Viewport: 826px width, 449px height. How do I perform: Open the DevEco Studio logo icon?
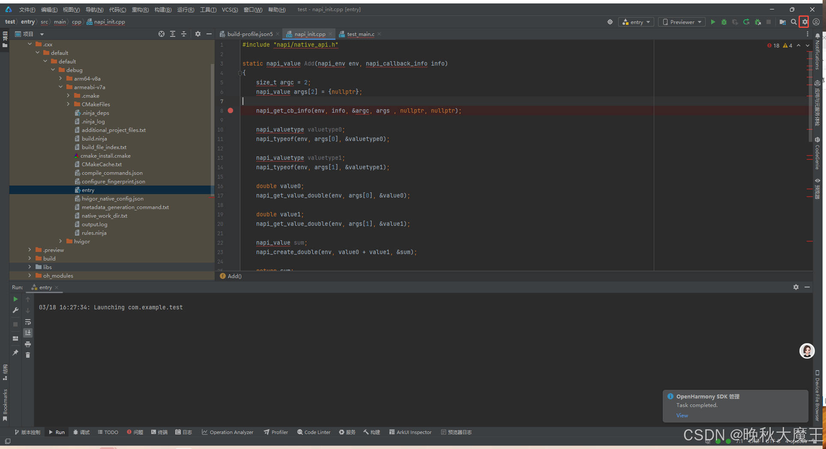pyautogui.click(x=9, y=9)
